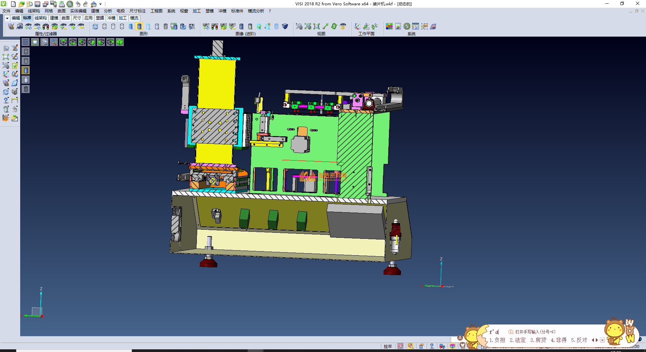This screenshot has width=646, height=352.
Task: Click the traffic light filter icon
Action: 46,26
